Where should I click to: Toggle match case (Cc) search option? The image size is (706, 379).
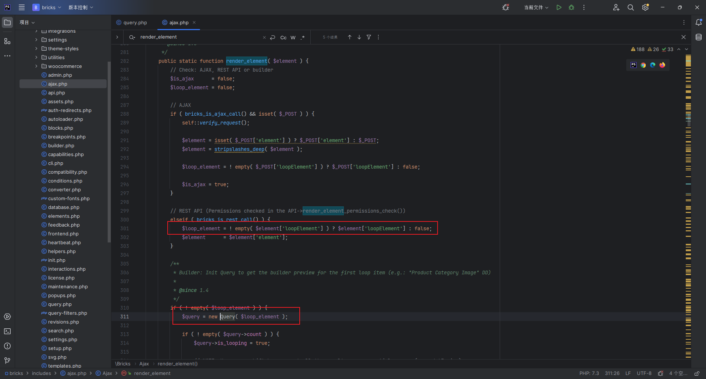[284, 37]
